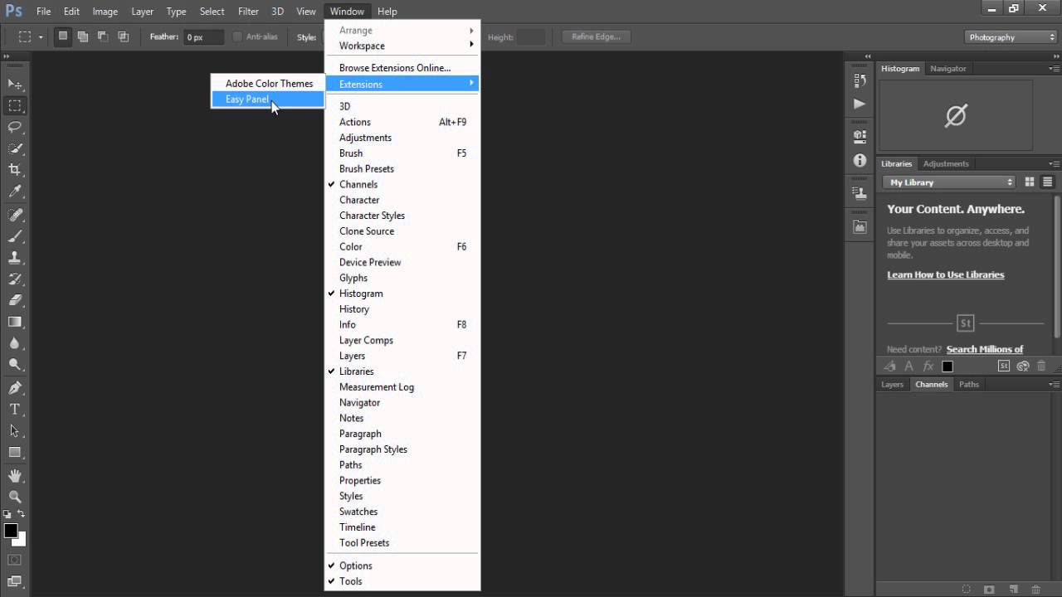Screen dimensions: 1062x597
Task: Choose Add to selection mode
Action: 83,36
